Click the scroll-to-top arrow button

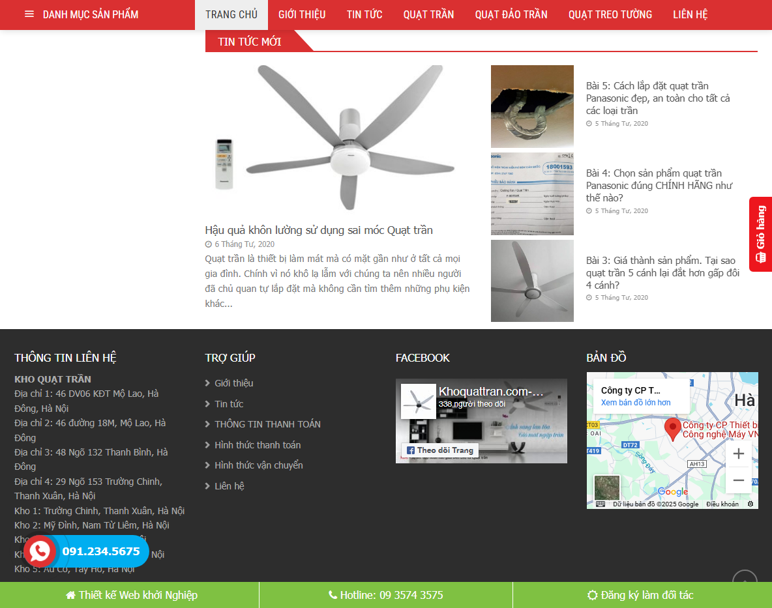pyautogui.click(x=744, y=580)
